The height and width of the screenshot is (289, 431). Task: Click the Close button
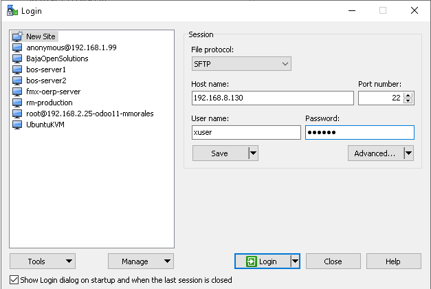click(x=333, y=261)
